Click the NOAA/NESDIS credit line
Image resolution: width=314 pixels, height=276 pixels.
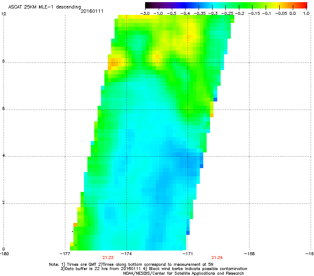[183, 273]
